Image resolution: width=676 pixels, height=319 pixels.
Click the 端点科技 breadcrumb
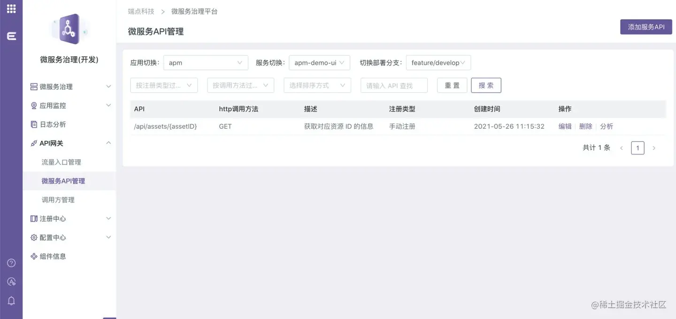(x=141, y=11)
